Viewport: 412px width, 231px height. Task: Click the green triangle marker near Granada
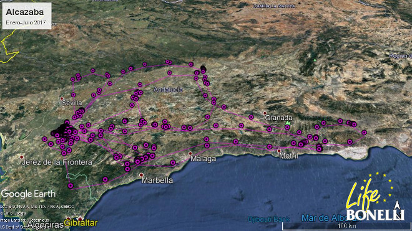pyautogui.click(x=288, y=123)
